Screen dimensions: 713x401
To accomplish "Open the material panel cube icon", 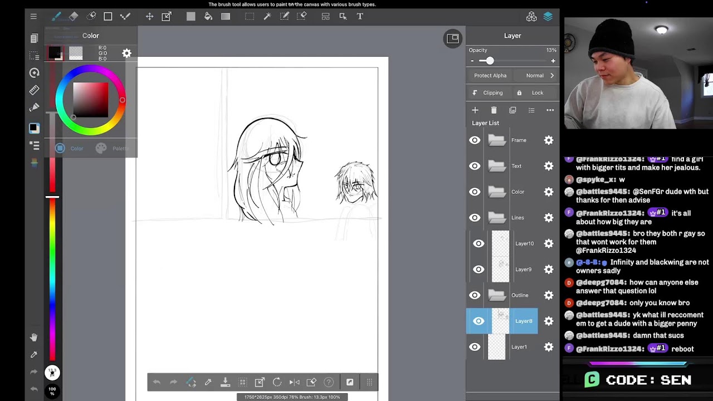I will (x=531, y=17).
